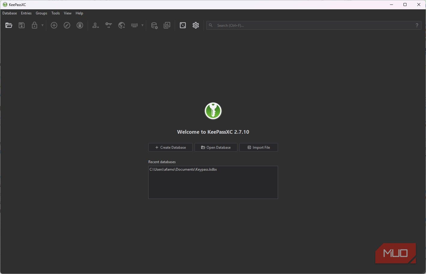Click the Delete Entry trash icon

pos(80,26)
